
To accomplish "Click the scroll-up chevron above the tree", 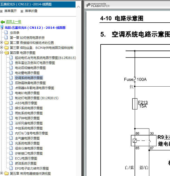I will (x=78, y=7).
